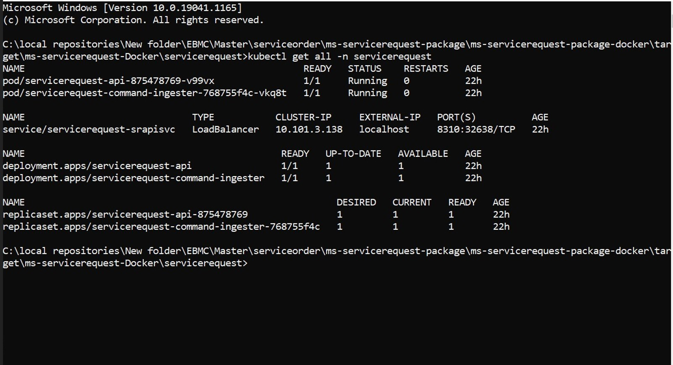Click the RESTARTS column header

[426, 69]
